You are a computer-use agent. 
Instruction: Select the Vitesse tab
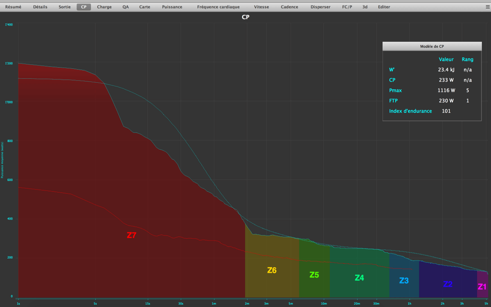pyautogui.click(x=261, y=7)
